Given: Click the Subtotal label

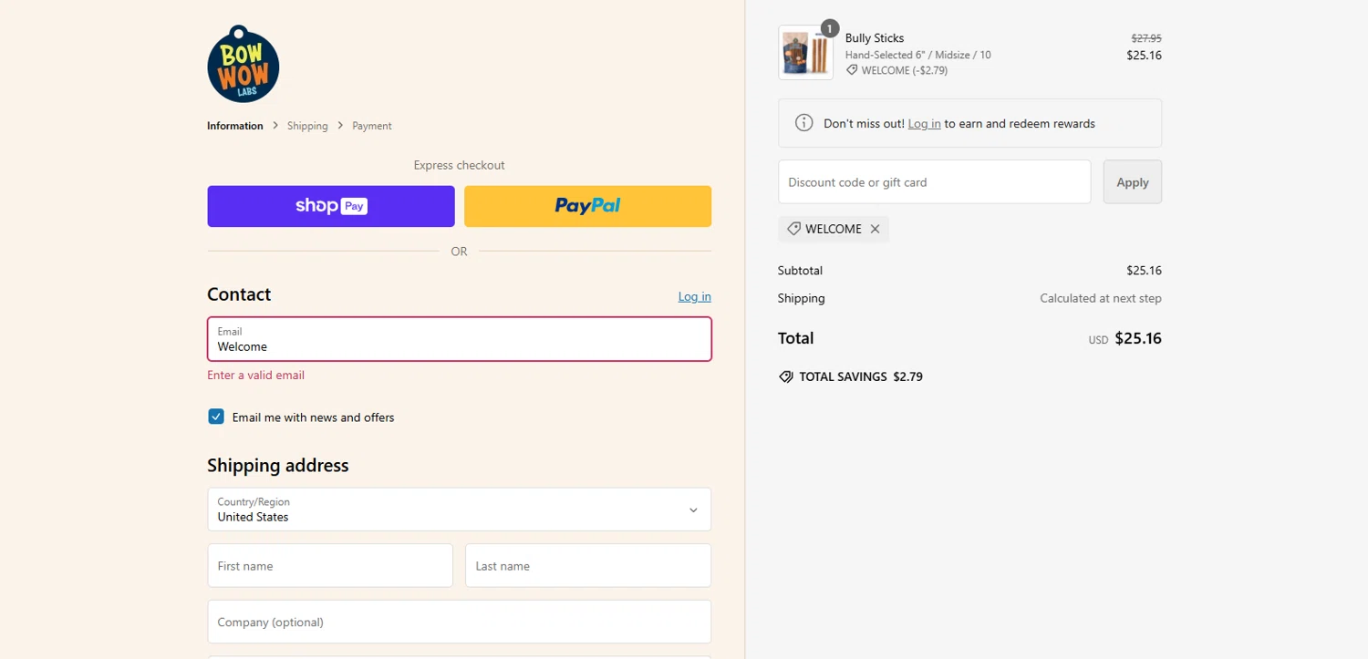Looking at the screenshot, I should tap(800, 271).
